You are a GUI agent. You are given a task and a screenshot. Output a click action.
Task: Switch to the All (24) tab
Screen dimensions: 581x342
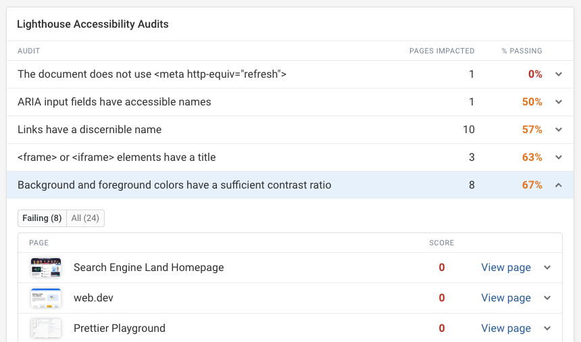click(x=85, y=218)
